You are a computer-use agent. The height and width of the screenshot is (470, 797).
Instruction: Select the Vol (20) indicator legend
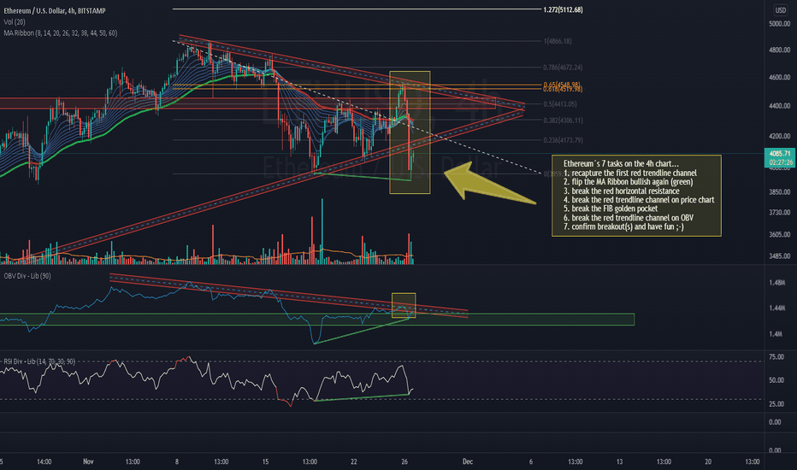point(15,22)
